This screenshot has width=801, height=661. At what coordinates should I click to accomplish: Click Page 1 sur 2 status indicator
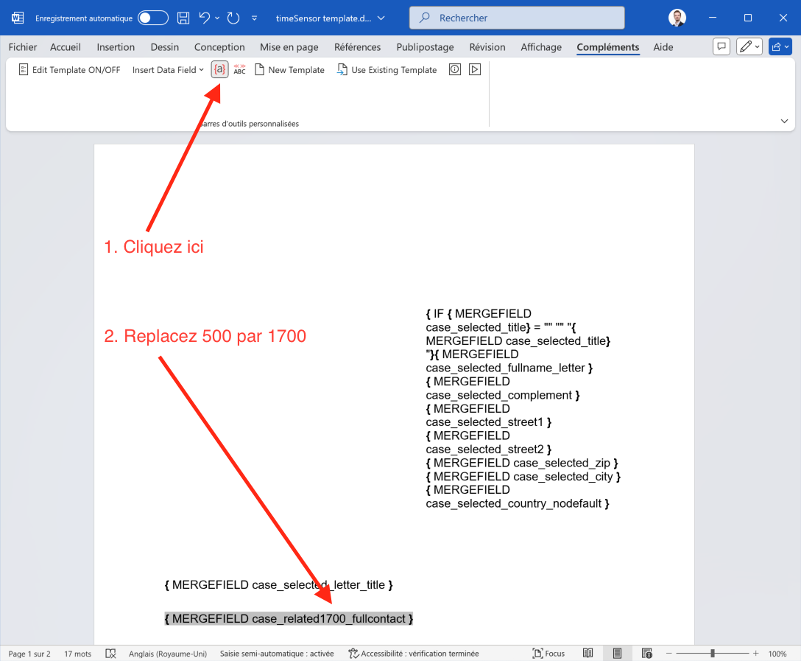[x=29, y=654]
